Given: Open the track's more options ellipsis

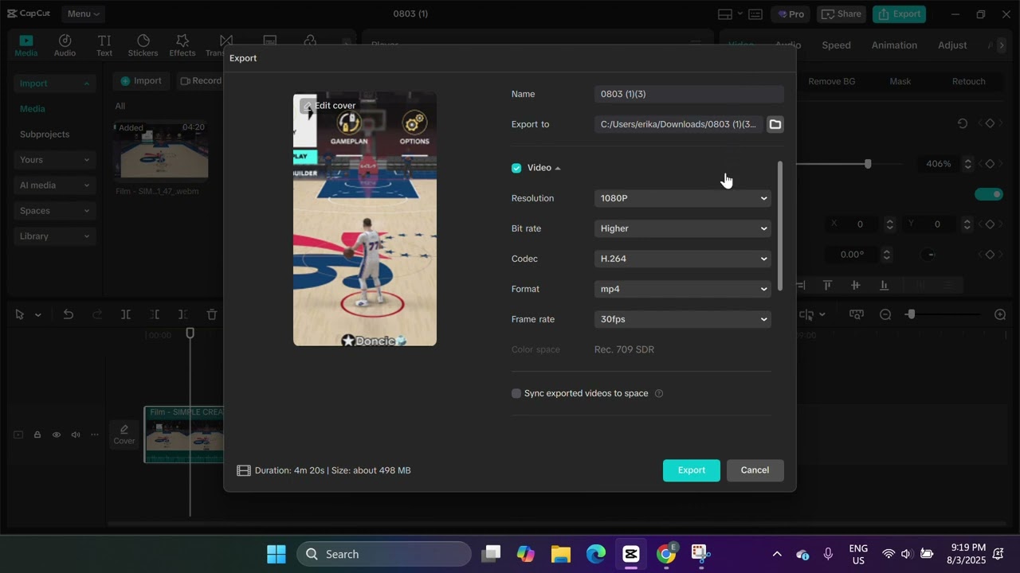Looking at the screenshot, I should pos(95,435).
